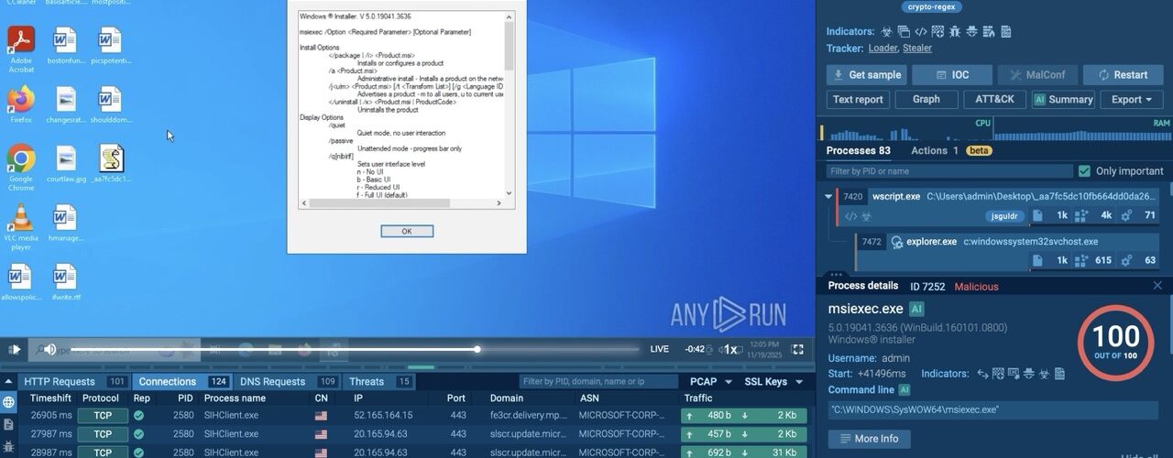1173x458 pixels.
Task: Open the Firefox desktop shortcut
Action: coord(21,104)
